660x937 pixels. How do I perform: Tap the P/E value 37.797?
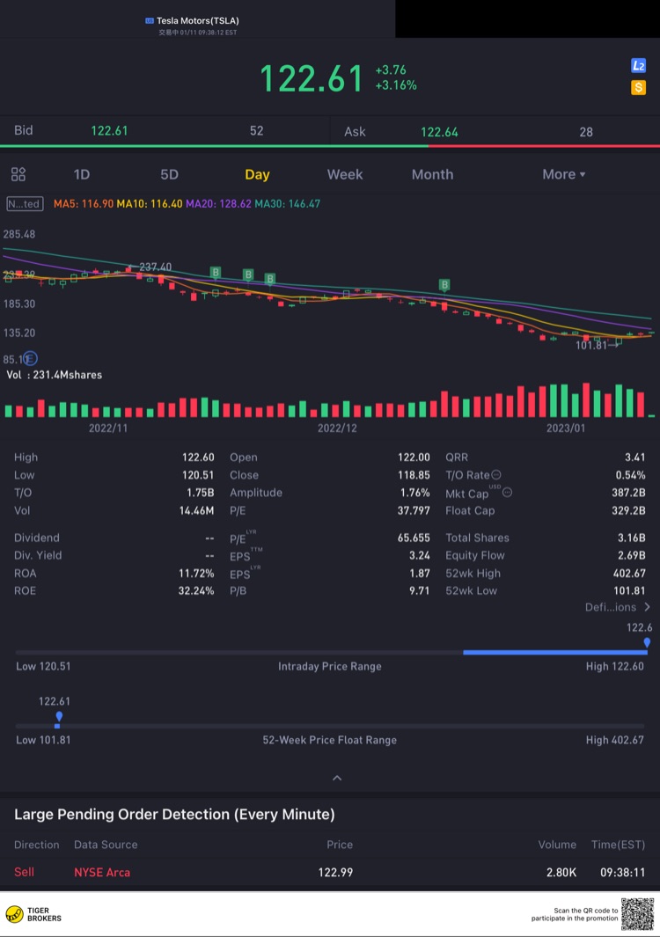point(414,510)
